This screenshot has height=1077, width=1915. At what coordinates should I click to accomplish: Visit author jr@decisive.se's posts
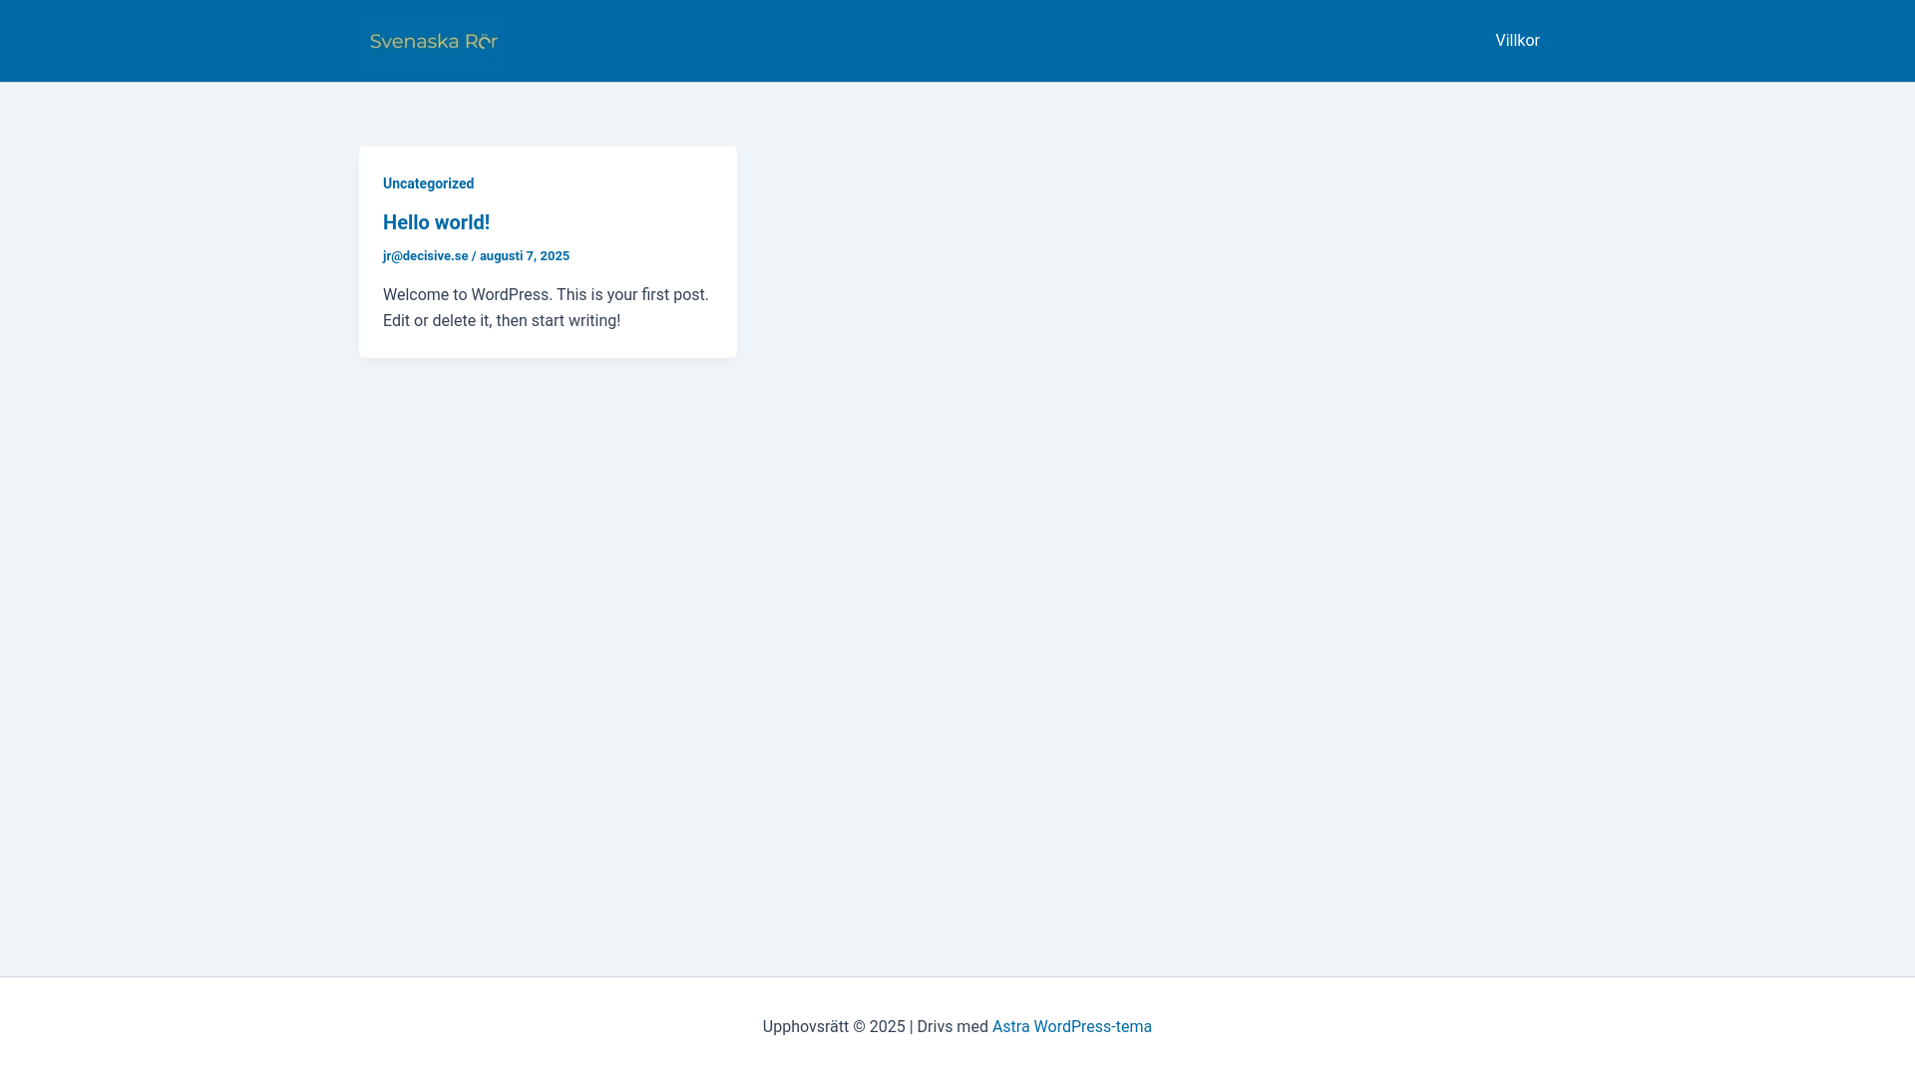pyautogui.click(x=425, y=256)
